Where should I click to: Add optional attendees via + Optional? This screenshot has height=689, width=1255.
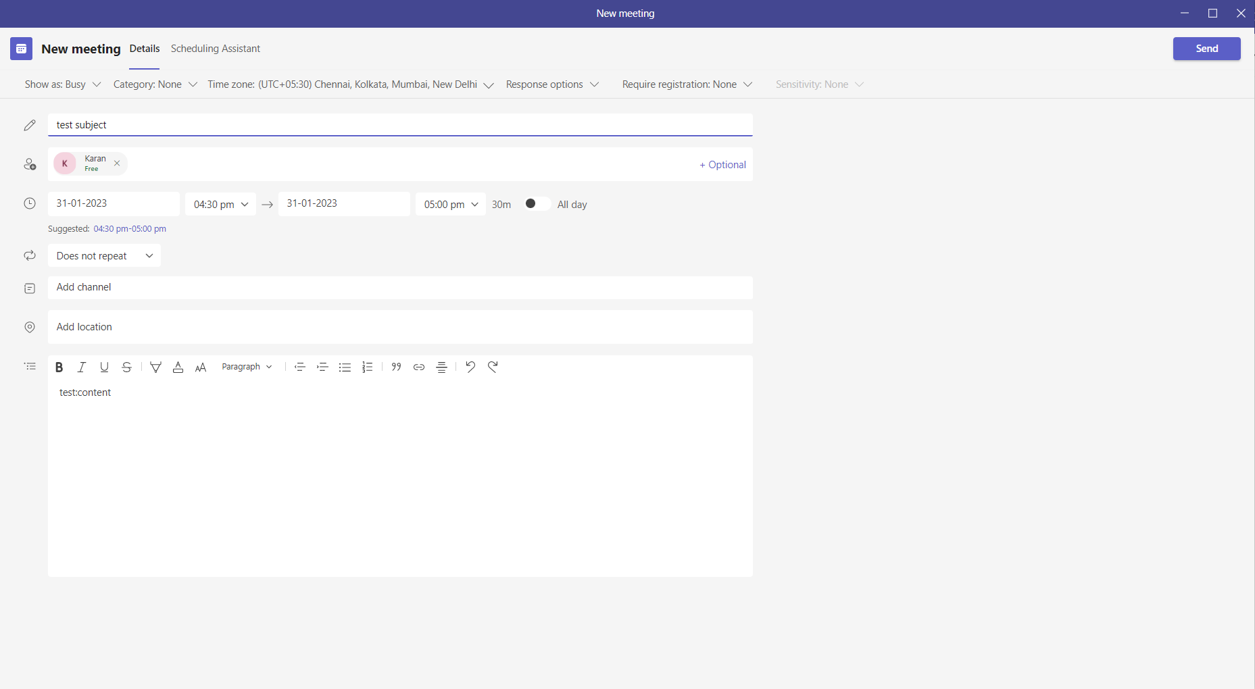click(722, 165)
